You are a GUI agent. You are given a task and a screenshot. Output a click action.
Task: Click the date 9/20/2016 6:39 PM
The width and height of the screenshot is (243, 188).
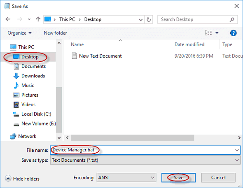tap(194, 56)
